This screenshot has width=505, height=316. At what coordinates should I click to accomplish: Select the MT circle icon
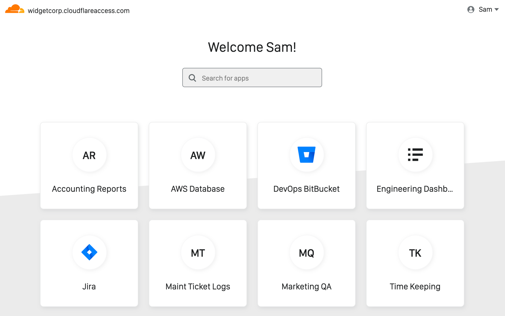[198, 253]
